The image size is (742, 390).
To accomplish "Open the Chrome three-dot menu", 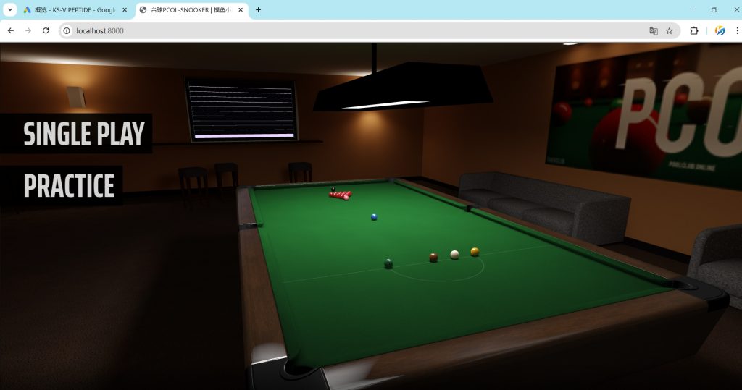I will [x=737, y=30].
